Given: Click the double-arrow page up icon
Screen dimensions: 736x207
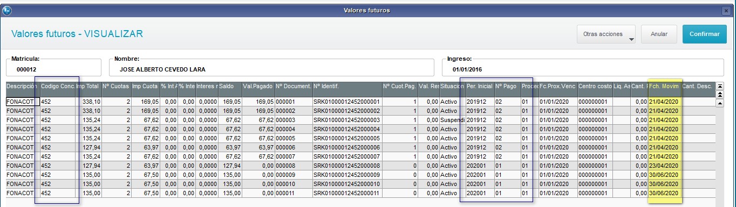Looking at the screenshot, I should (x=719, y=95).
